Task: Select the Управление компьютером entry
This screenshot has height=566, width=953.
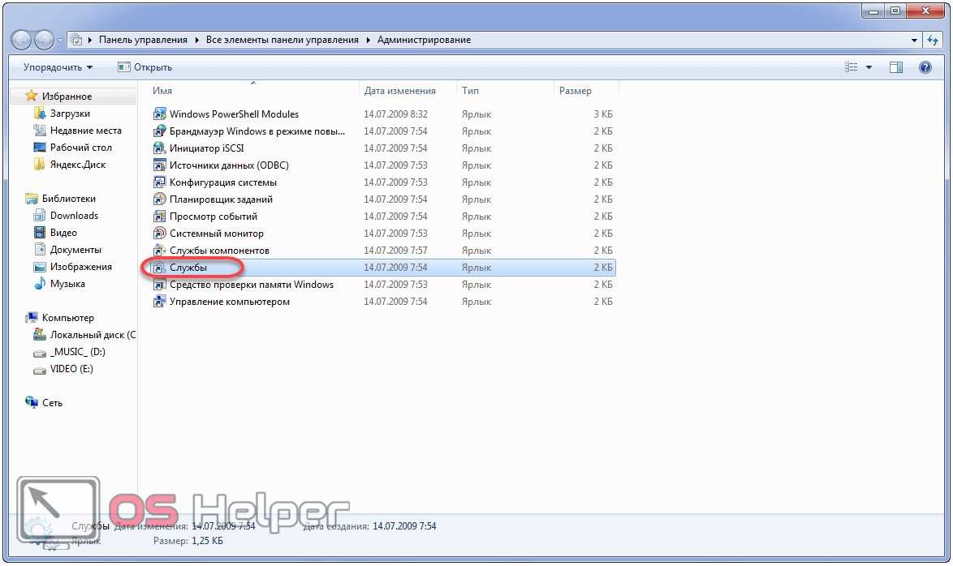Action: (x=229, y=302)
